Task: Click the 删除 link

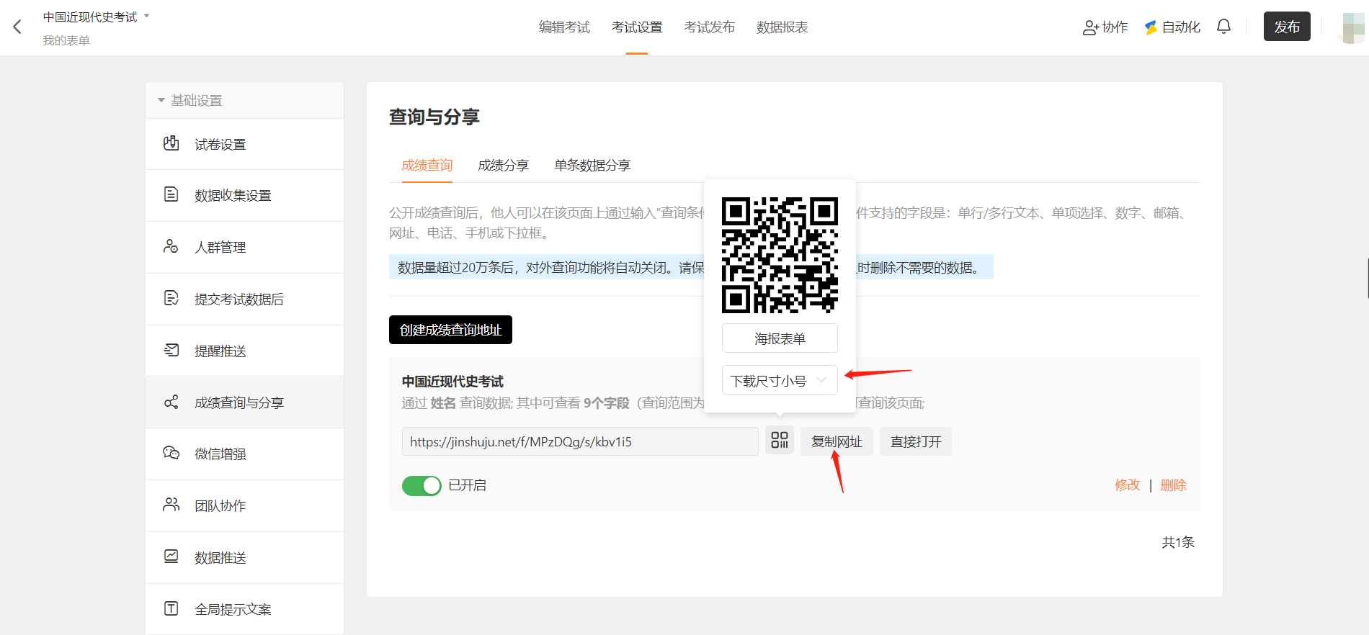Action: pos(1173,485)
